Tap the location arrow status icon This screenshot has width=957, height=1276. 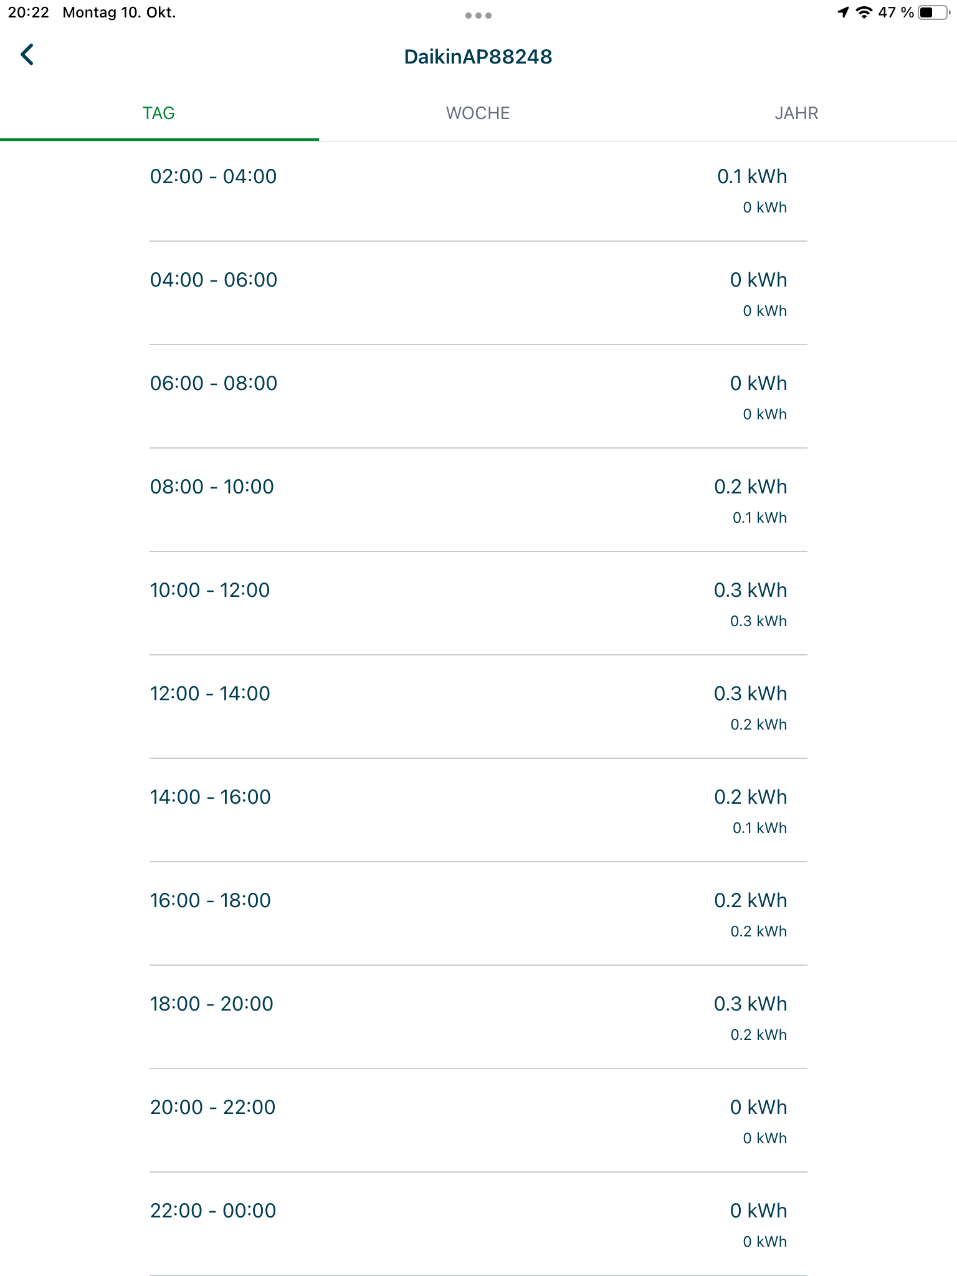[x=843, y=12]
